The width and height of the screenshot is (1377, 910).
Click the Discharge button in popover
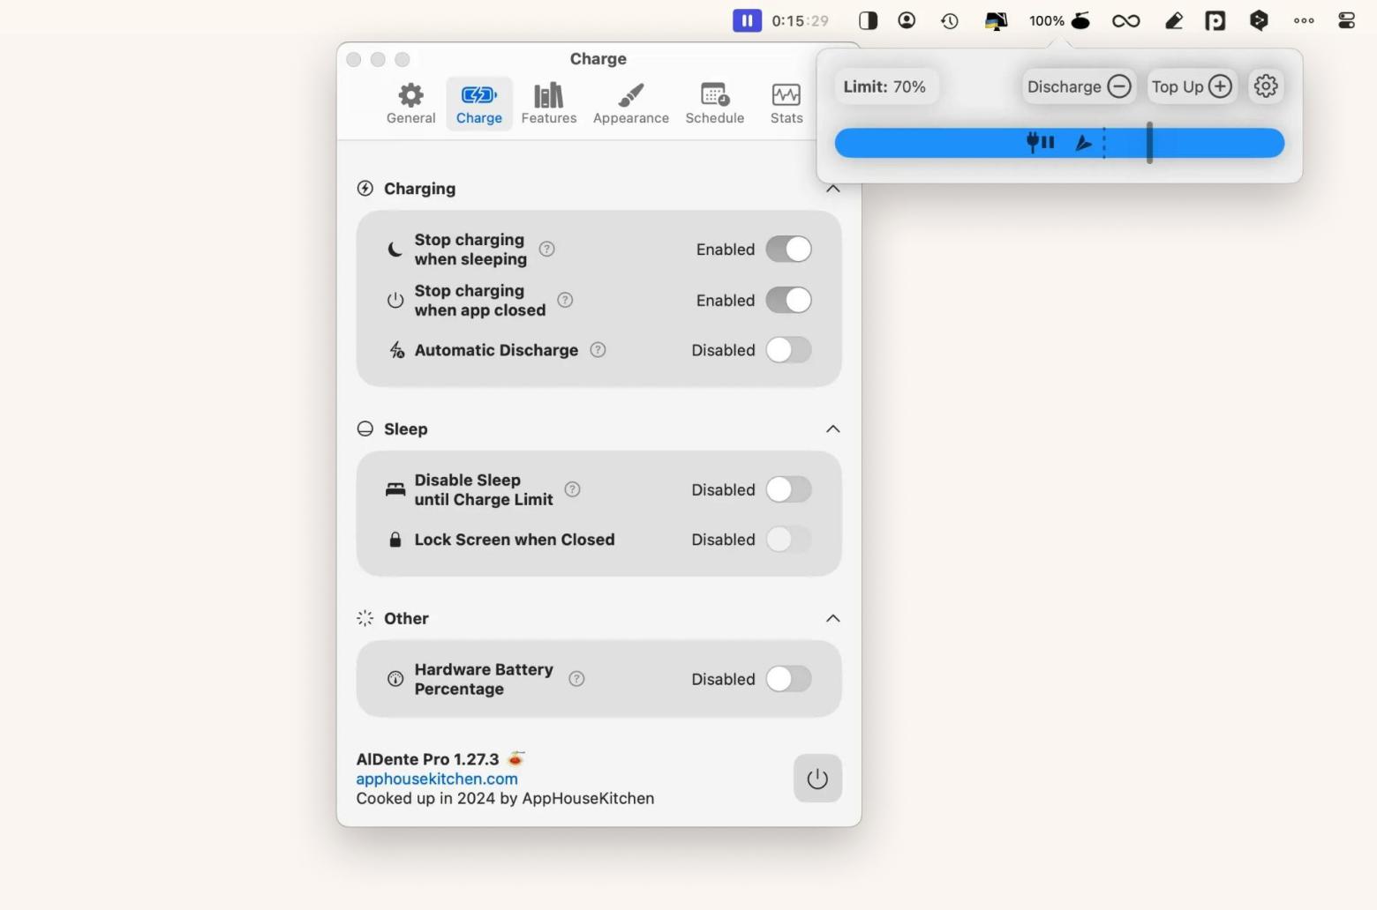click(1079, 86)
